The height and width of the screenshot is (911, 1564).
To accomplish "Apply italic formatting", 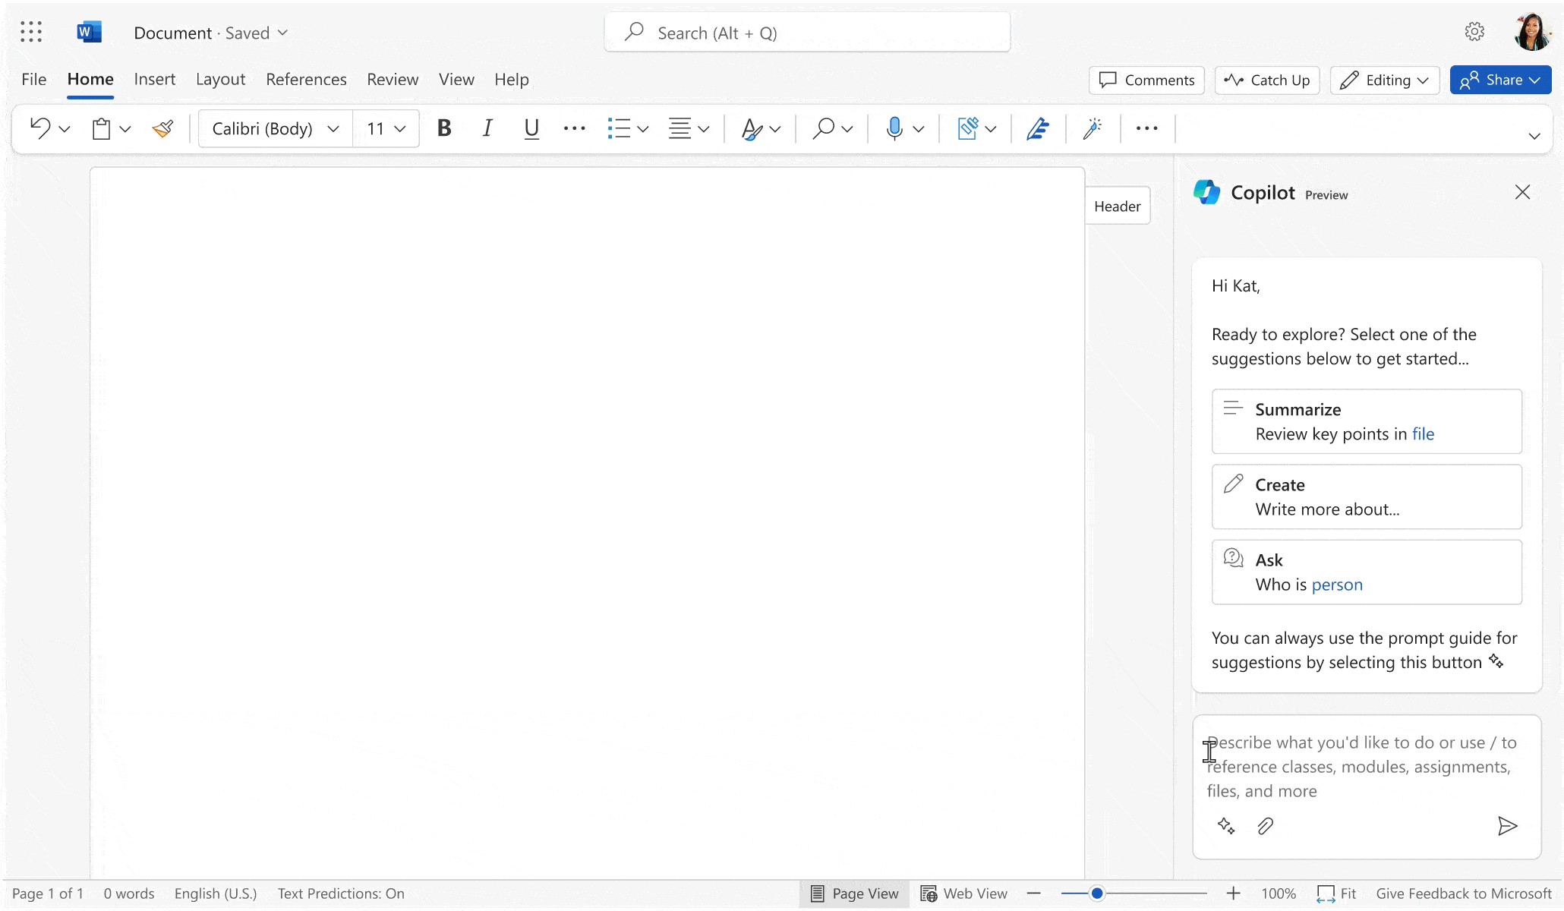I will pos(487,128).
